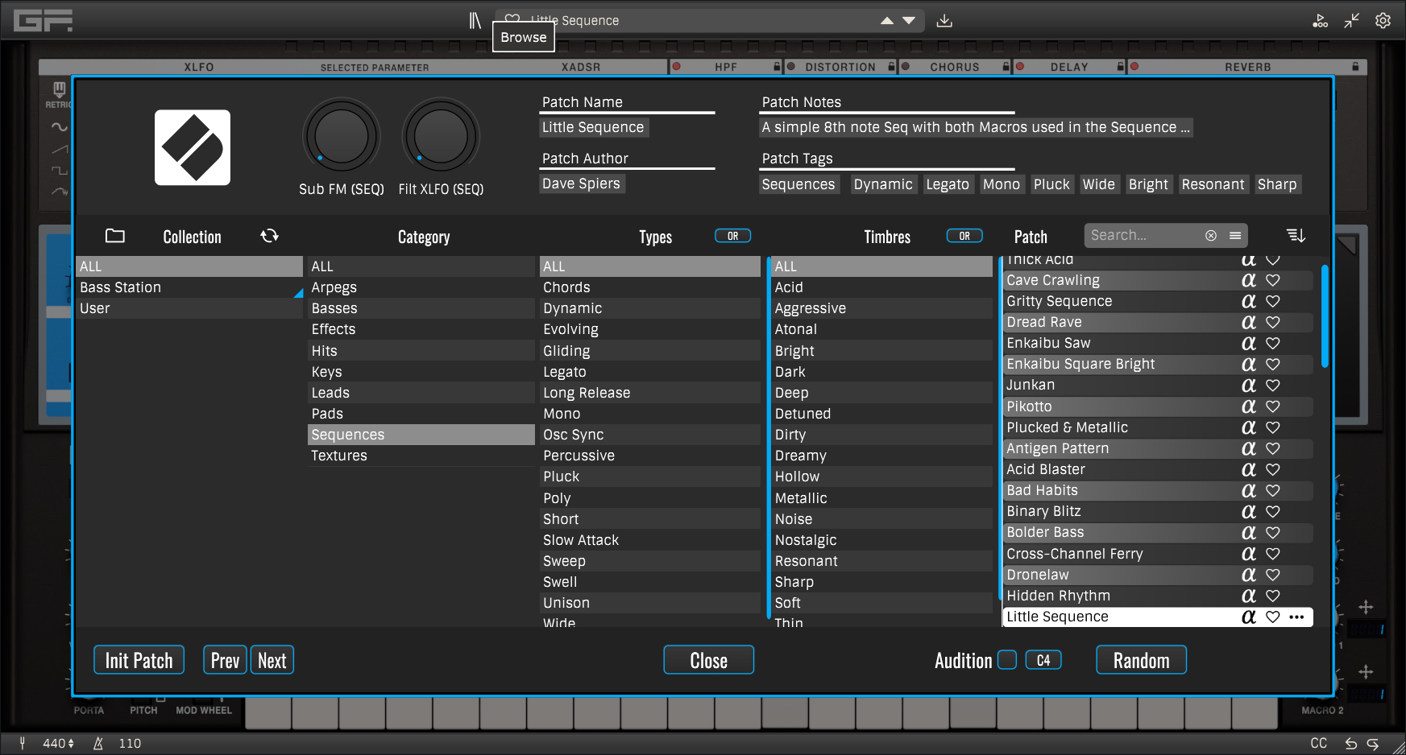Toggle the Timbres OR filter mode
The width and height of the screenshot is (1406, 755).
[964, 236]
